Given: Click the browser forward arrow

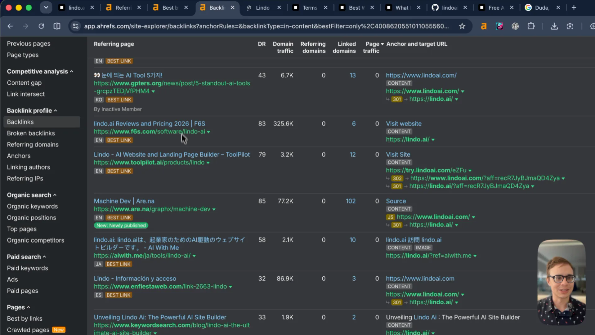Looking at the screenshot, I should (x=25, y=26).
